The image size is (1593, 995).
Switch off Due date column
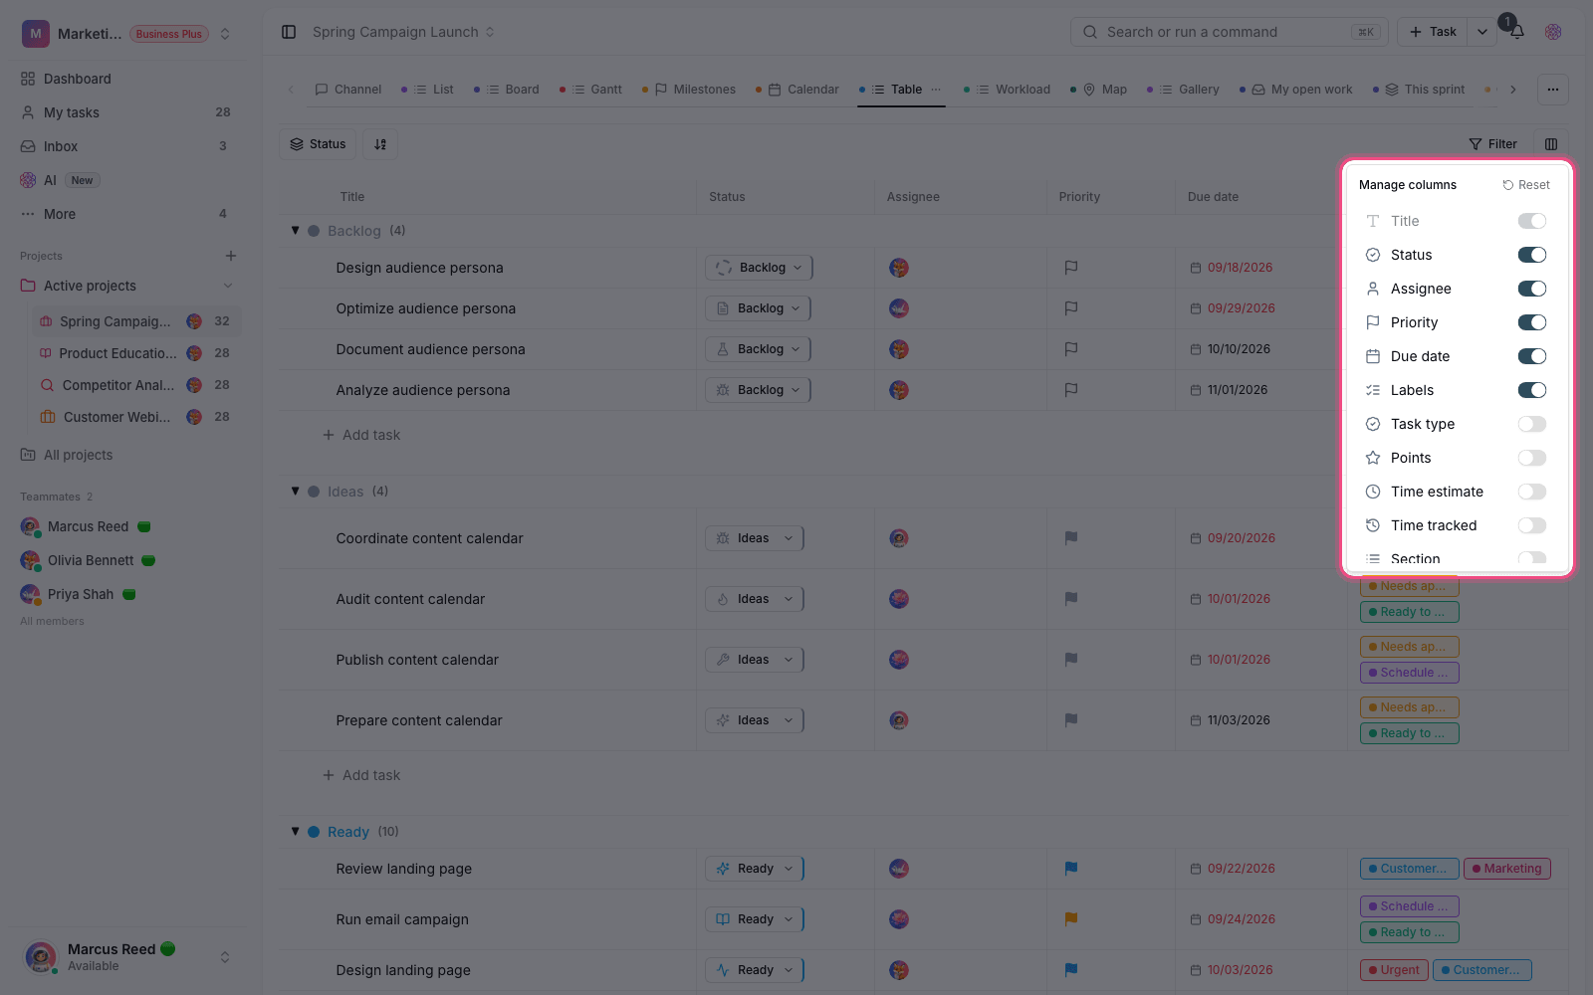click(1532, 356)
